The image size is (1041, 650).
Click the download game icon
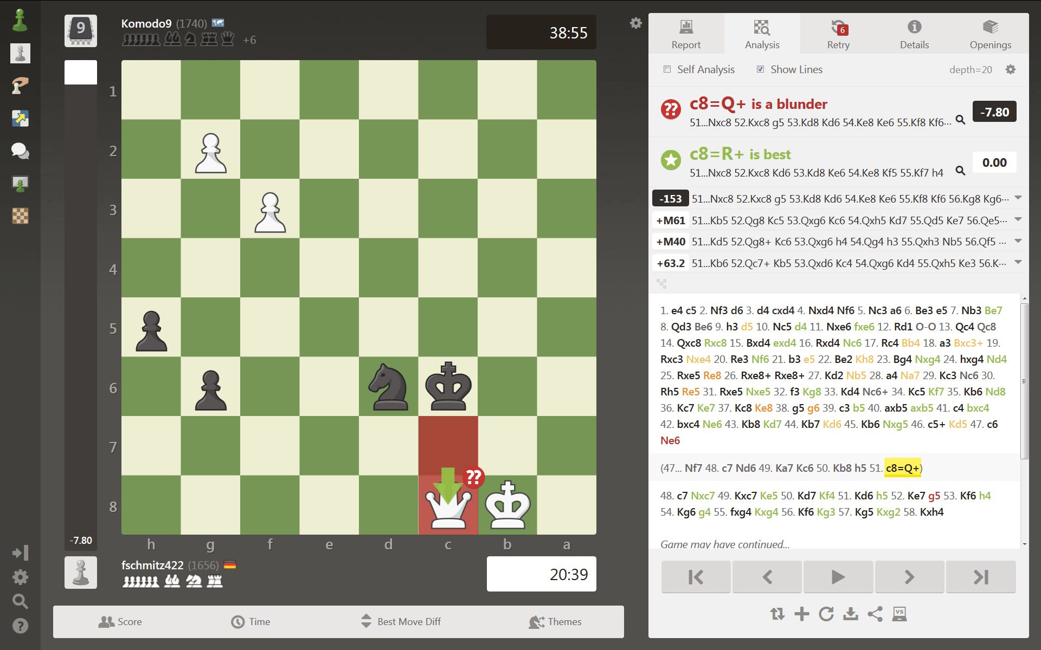850,614
